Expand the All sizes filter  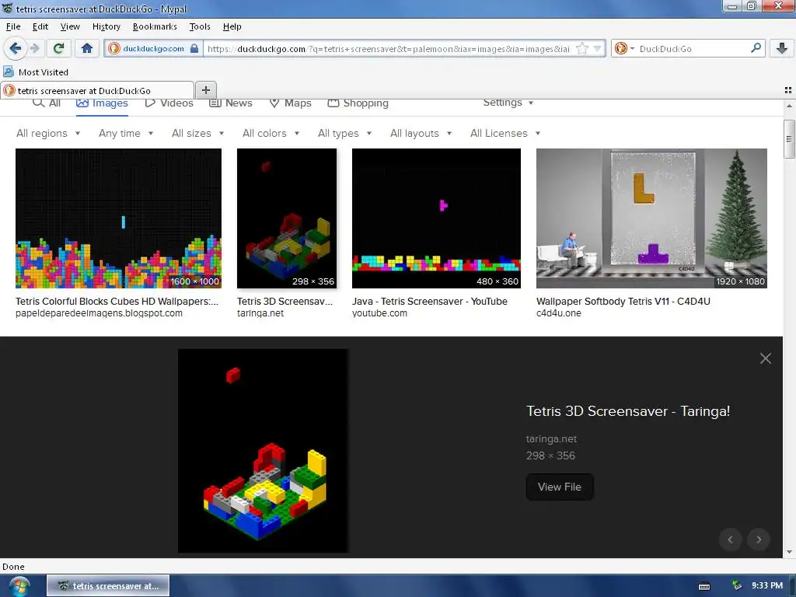[197, 133]
